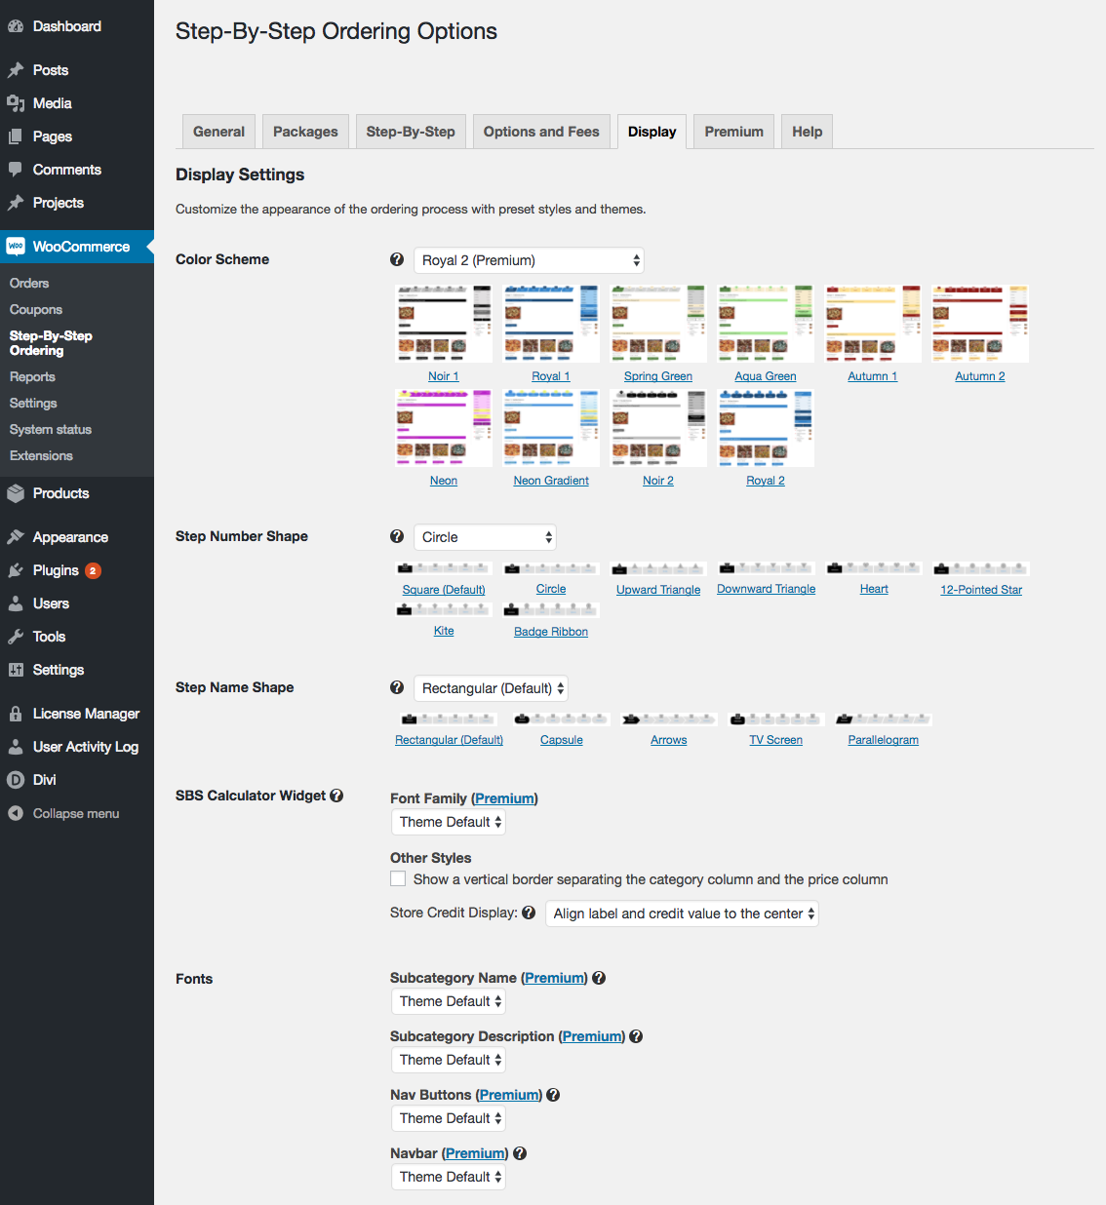The width and height of the screenshot is (1106, 1205).
Task: Open the Step Number Shape dropdown
Action: coord(485,537)
